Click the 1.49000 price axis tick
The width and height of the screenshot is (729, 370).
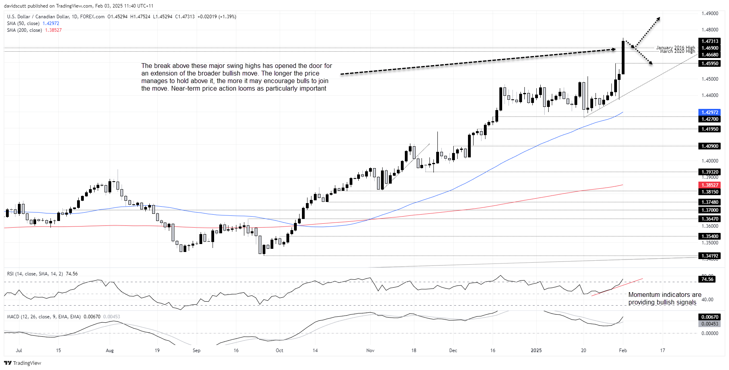[x=710, y=14]
